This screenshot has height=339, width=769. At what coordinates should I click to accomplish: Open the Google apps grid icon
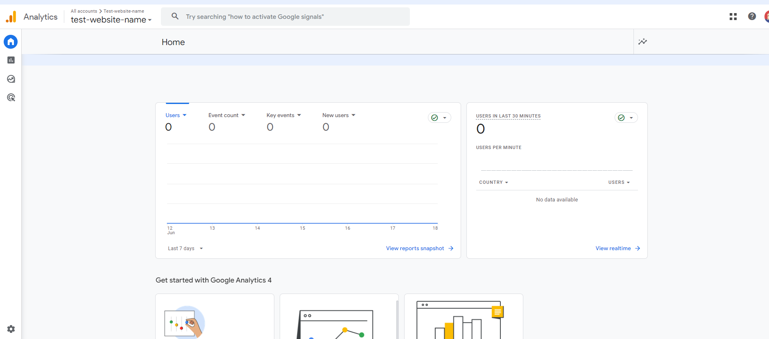(733, 16)
